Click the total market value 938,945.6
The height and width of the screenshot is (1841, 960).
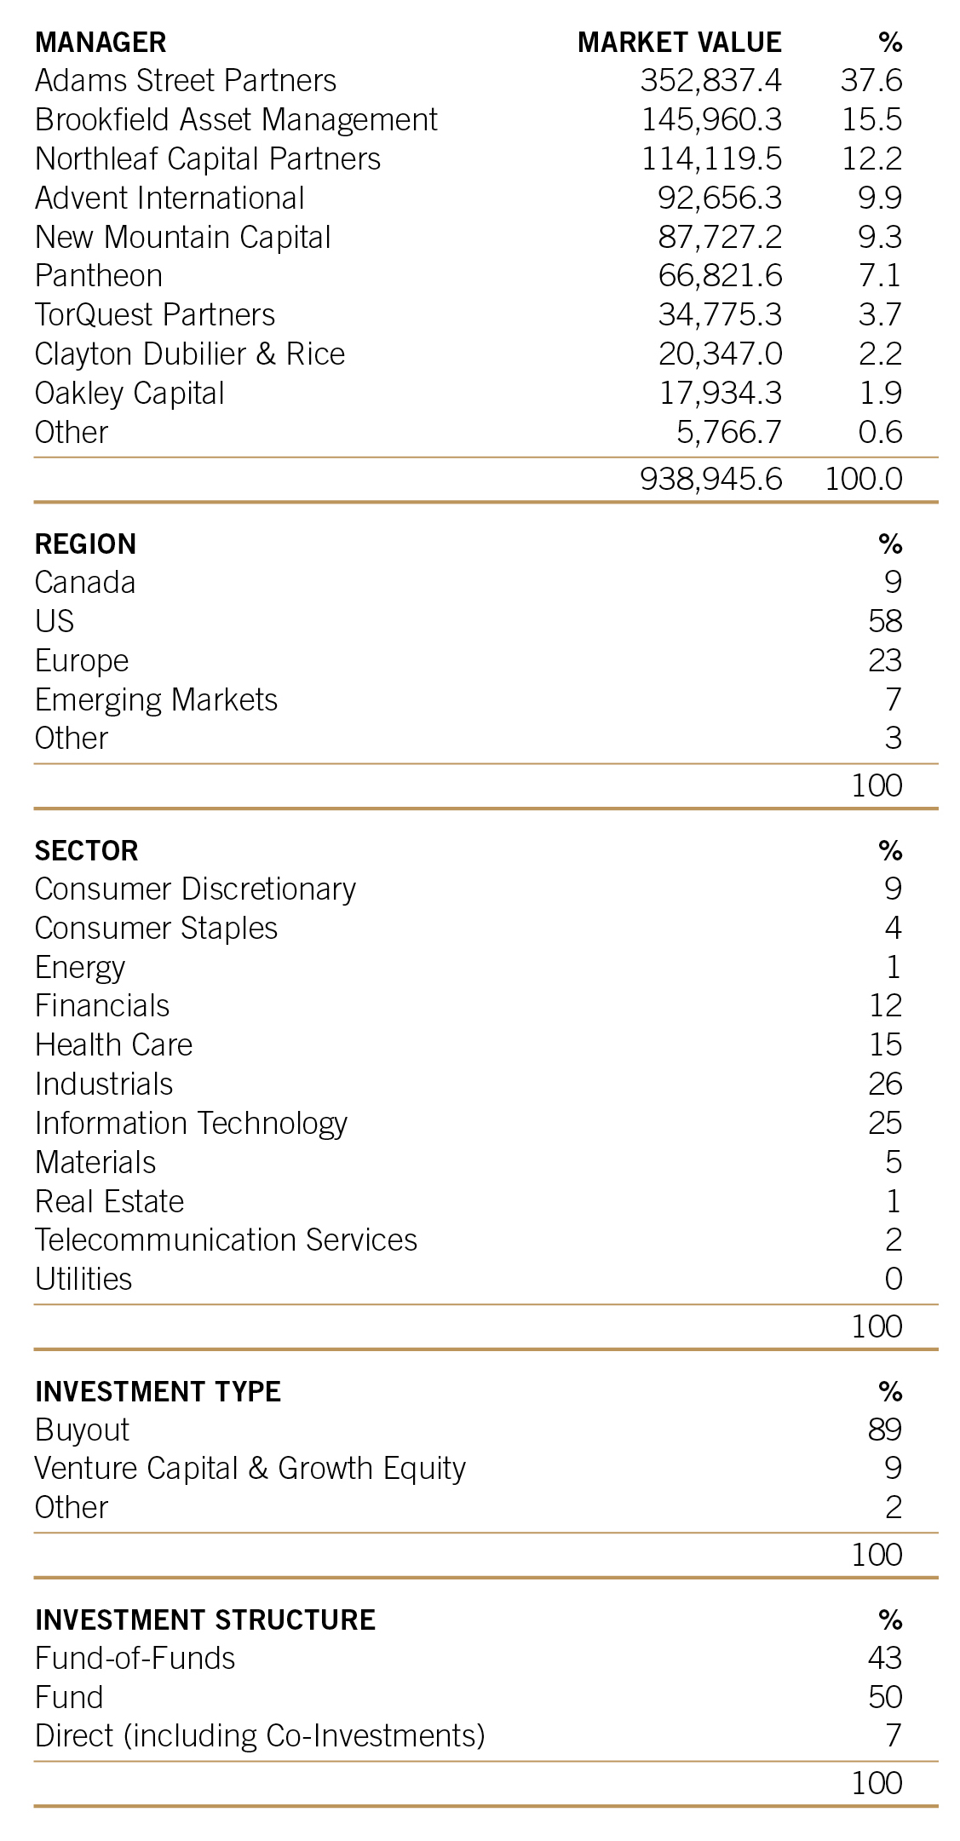click(x=711, y=479)
